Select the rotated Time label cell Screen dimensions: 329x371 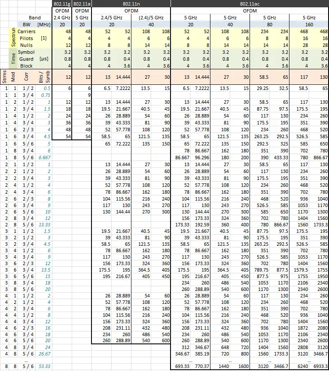(x=13, y=59)
